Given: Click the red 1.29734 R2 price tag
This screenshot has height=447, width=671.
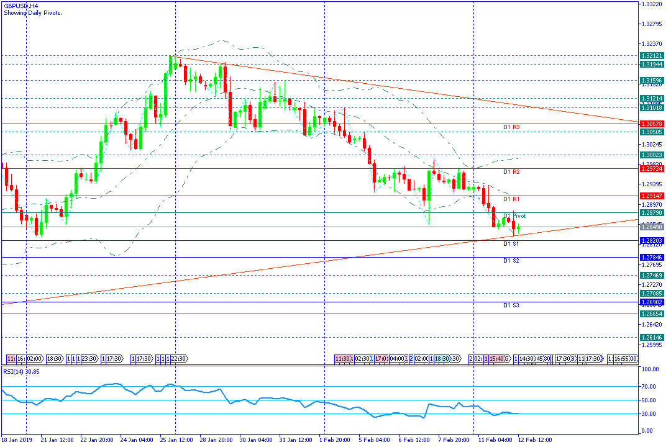Looking at the screenshot, I should (652, 168).
